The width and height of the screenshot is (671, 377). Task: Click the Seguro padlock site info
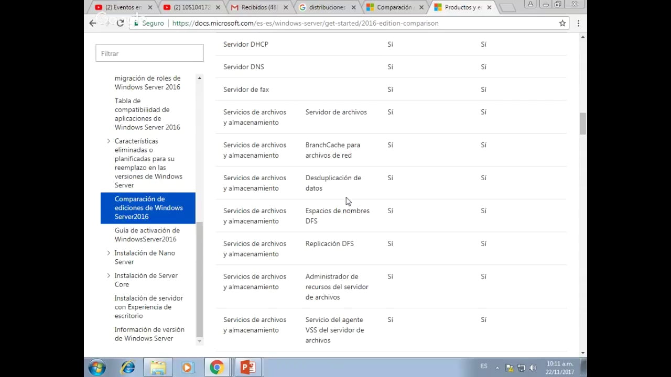coord(149,23)
